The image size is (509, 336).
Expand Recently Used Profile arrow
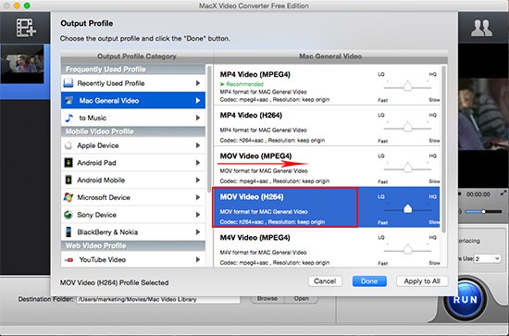point(198,83)
